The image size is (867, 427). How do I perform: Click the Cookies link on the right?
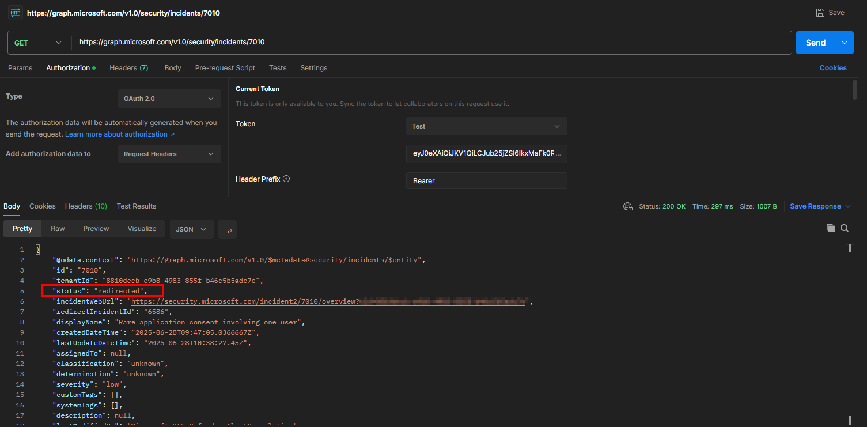pyautogui.click(x=832, y=68)
